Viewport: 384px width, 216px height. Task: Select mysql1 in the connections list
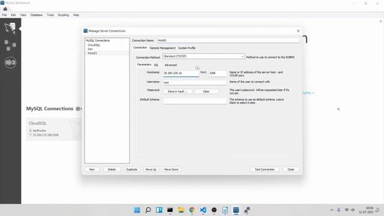coord(92,53)
